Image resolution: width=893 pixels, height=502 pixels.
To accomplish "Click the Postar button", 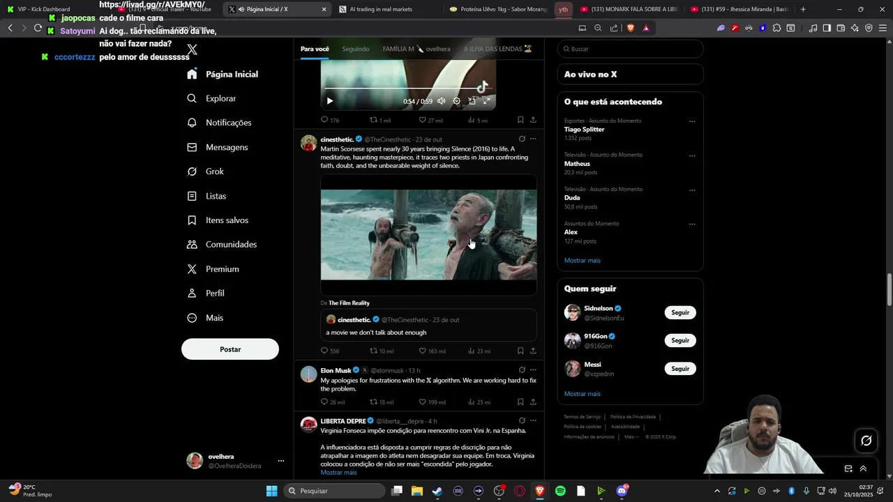I will click(230, 349).
